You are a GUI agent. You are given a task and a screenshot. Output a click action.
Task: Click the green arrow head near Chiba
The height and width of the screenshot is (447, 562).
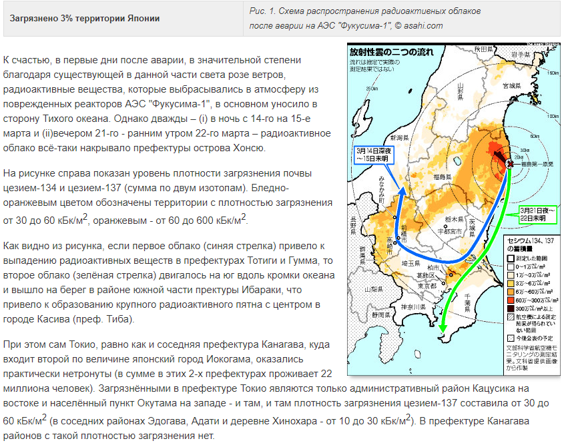[443, 328]
